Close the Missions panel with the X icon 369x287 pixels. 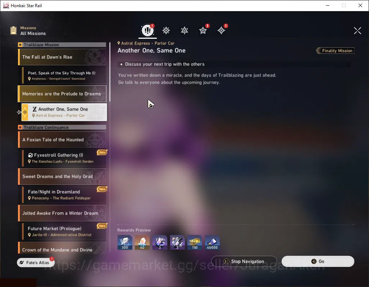pos(357,30)
